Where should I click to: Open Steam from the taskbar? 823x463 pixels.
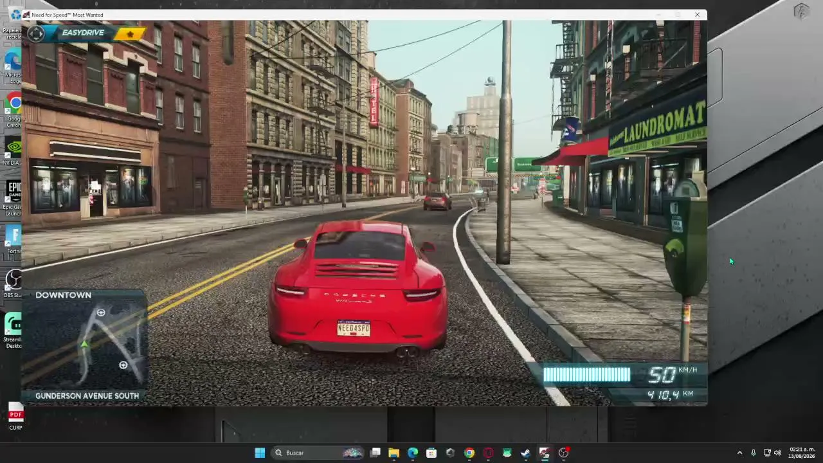[x=526, y=453]
